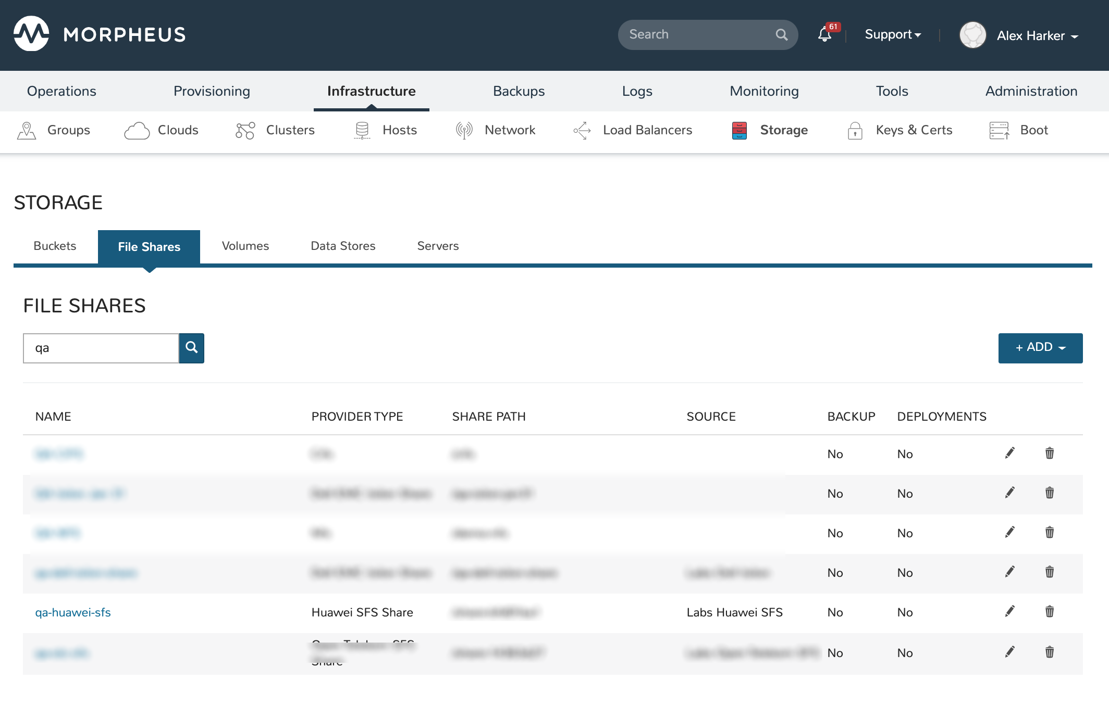The image size is (1109, 705).
Task: Expand the Support dropdown menu
Action: [893, 35]
